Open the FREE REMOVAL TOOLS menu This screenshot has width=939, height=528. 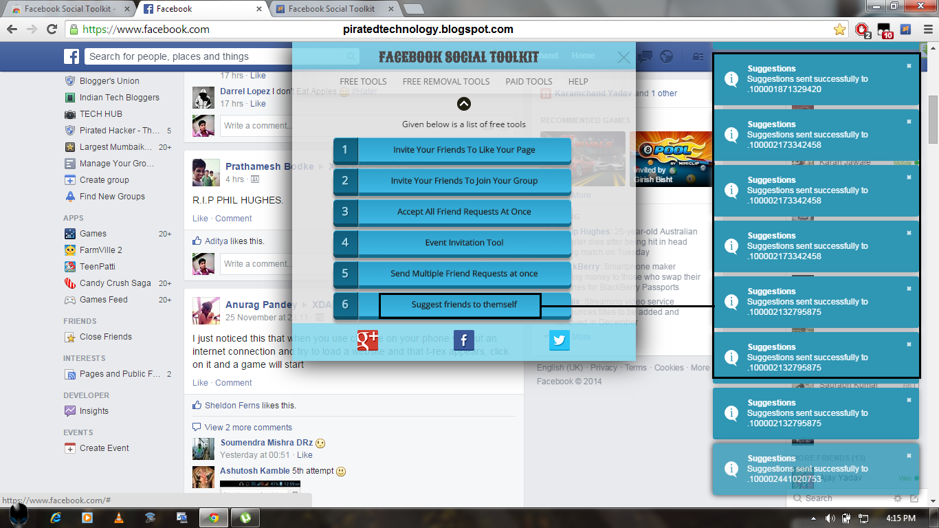point(446,81)
